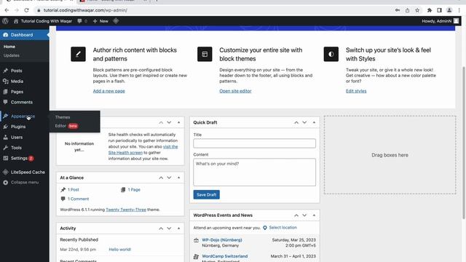
Task: Click the lock icon in the address bar
Action: point(39,10)
